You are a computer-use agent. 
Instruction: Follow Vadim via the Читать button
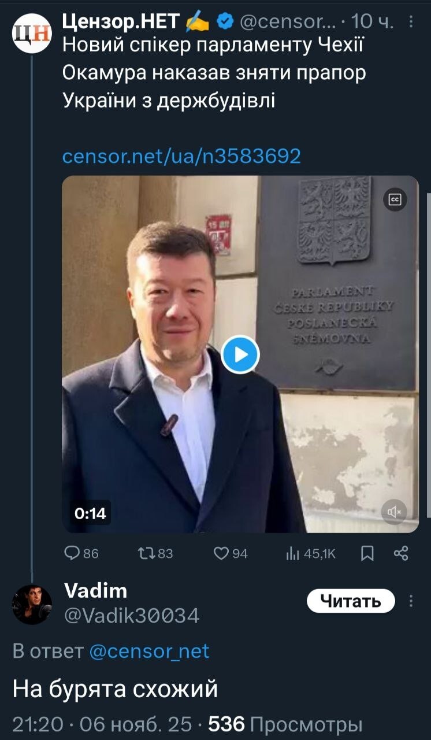coord(350,601)
